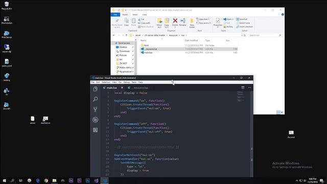The image size is (327, 184).
Task: Click File Explorer Help icon
Action: pyautogui.click(x=283, y=15)
